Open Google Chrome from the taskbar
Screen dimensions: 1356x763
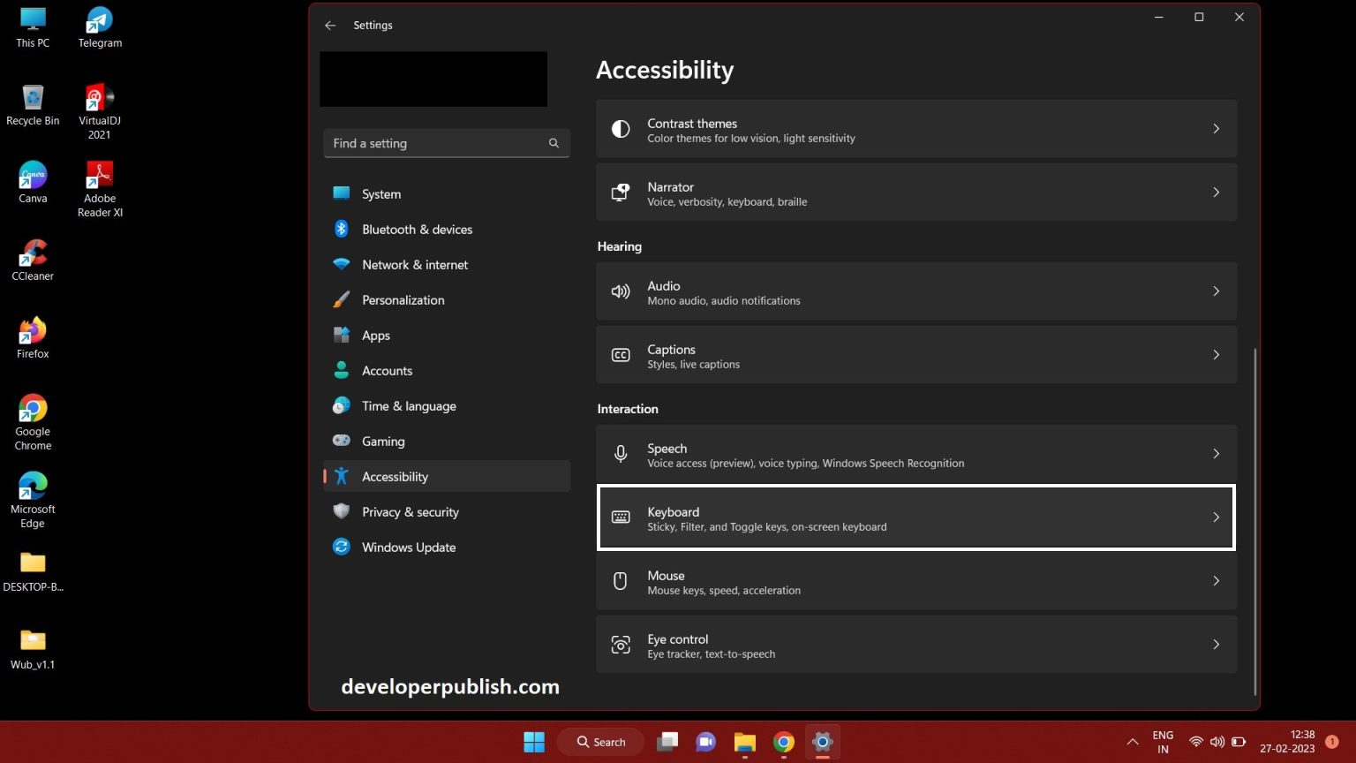coord(783,742)
